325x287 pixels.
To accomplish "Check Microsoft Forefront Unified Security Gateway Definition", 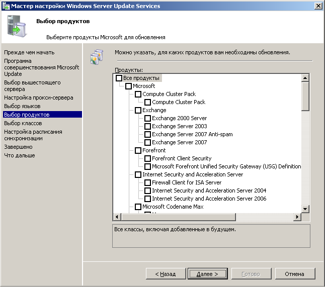I will [147, 166].
